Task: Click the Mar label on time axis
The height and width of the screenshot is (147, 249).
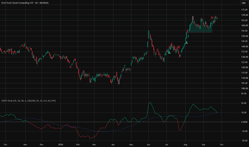Action: (94, 145)
